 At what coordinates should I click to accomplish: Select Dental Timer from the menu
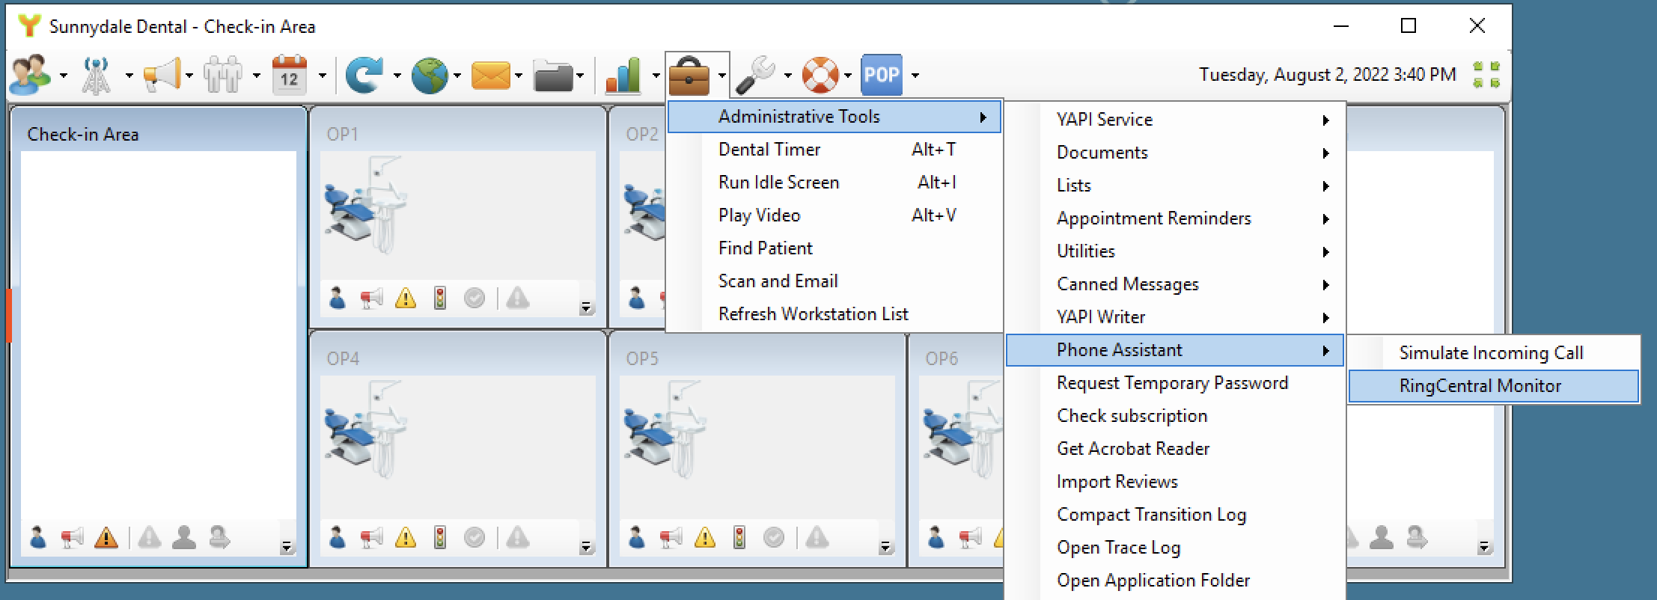coord(834,150)
